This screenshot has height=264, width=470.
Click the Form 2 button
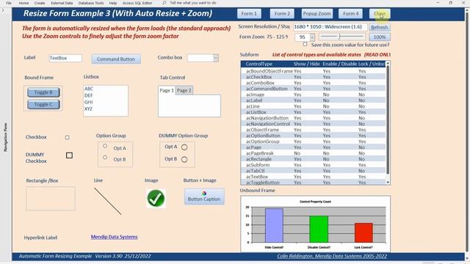coord(282,14)
